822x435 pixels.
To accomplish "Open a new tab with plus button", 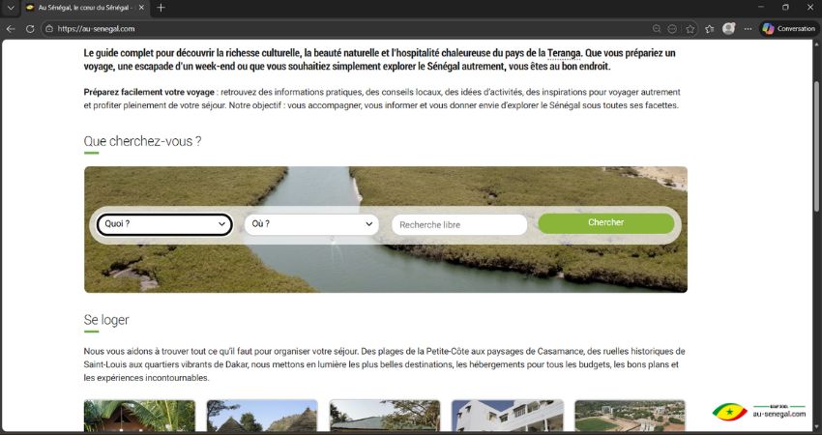I will (161, 8).
